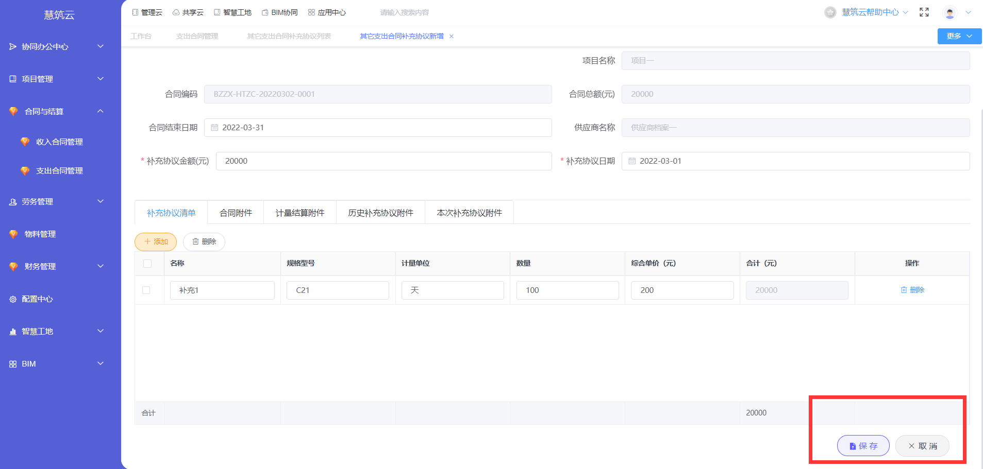The height and width of the screenshot is (469, 983).
Task: Click the 名称 field containing 补充1
Action: point(222,290)
